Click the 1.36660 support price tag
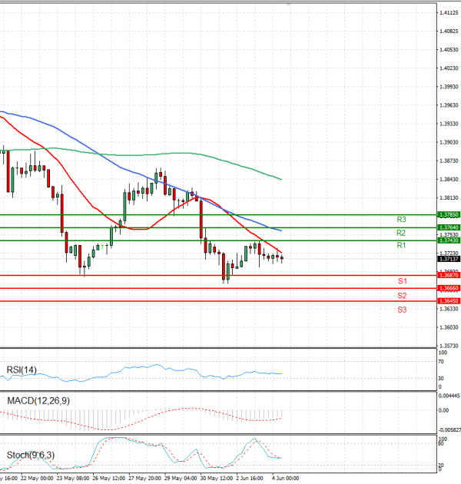 (x=449, y=288)
